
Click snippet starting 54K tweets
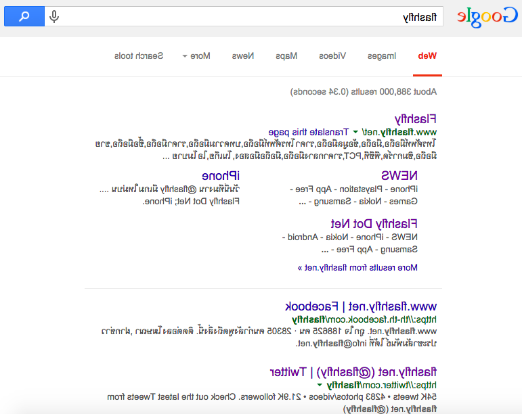271,397
